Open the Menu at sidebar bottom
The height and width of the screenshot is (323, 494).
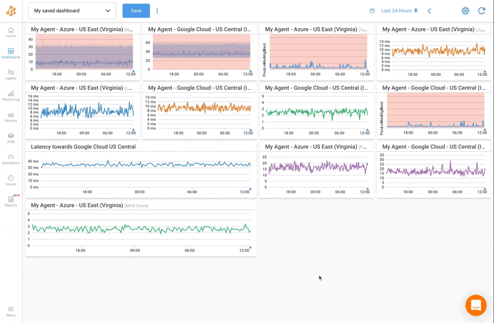click(x=11, y=311)
